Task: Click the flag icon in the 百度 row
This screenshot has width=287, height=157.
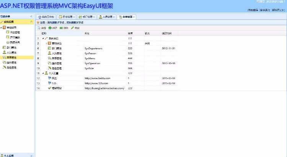Action: (49, 78)
